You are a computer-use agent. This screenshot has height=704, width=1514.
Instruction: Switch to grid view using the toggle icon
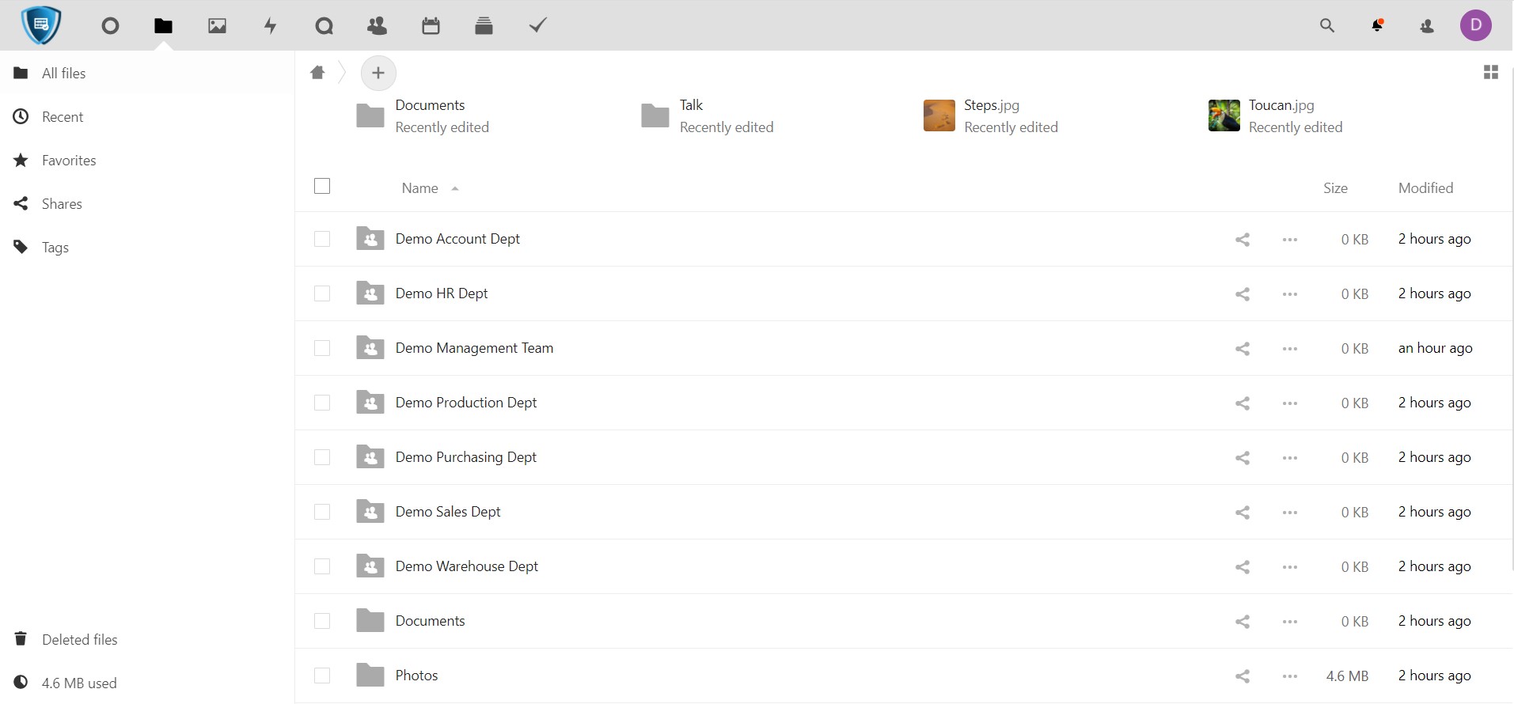point(1490,73)
